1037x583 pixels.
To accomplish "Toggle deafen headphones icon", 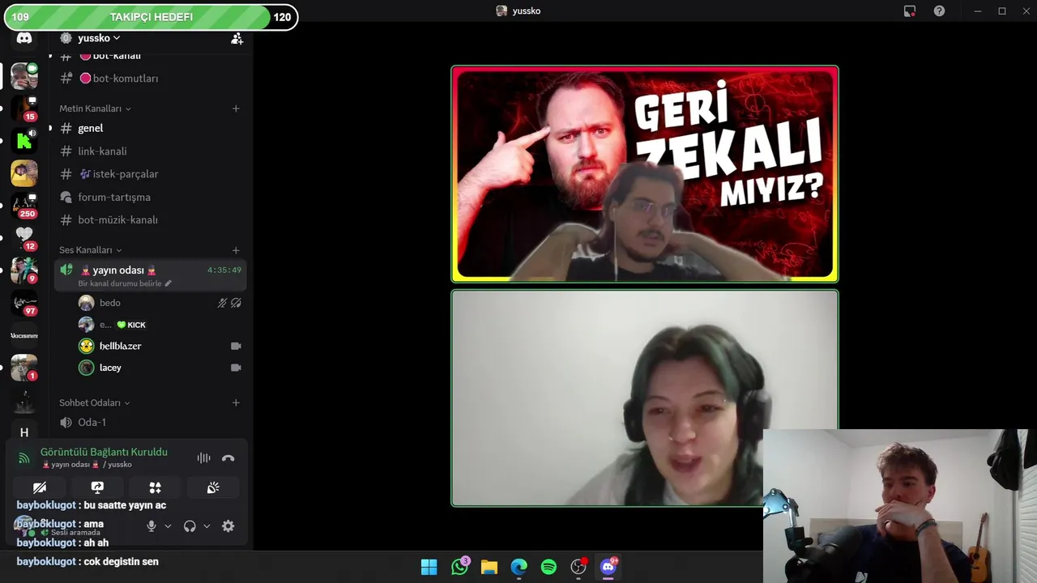I will [x=190, y=526].
